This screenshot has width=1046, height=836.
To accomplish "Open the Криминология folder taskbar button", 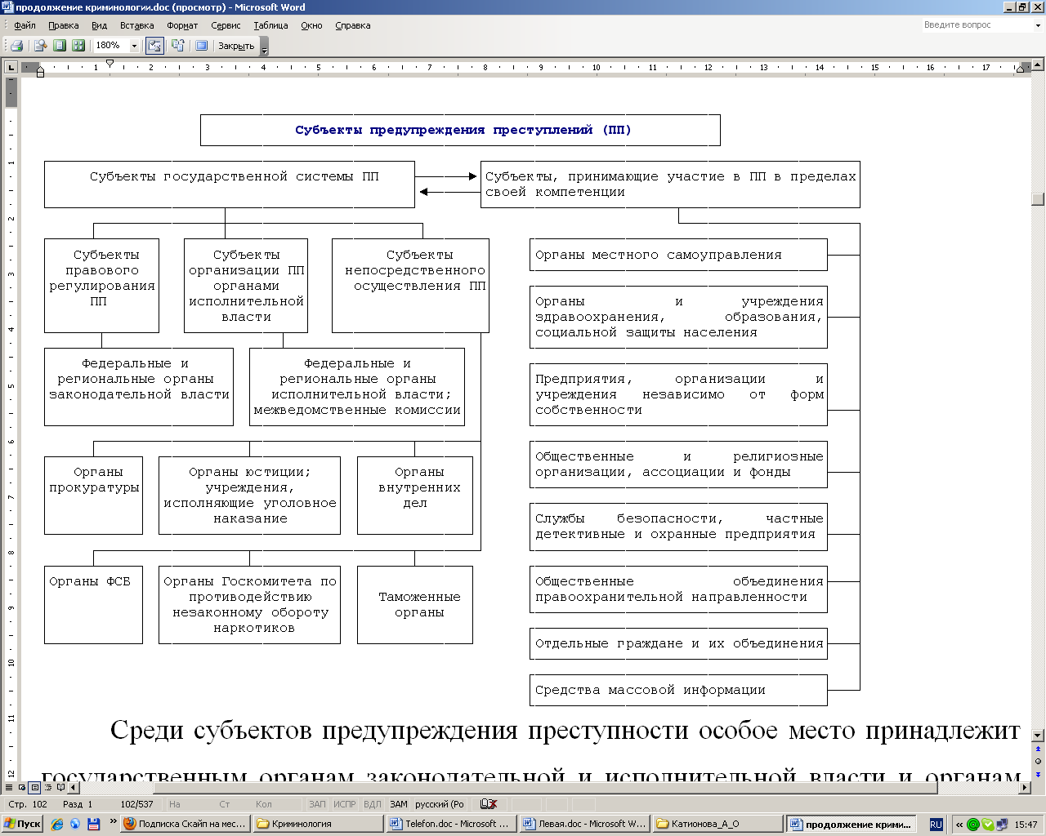I will [x=319, y=825].
